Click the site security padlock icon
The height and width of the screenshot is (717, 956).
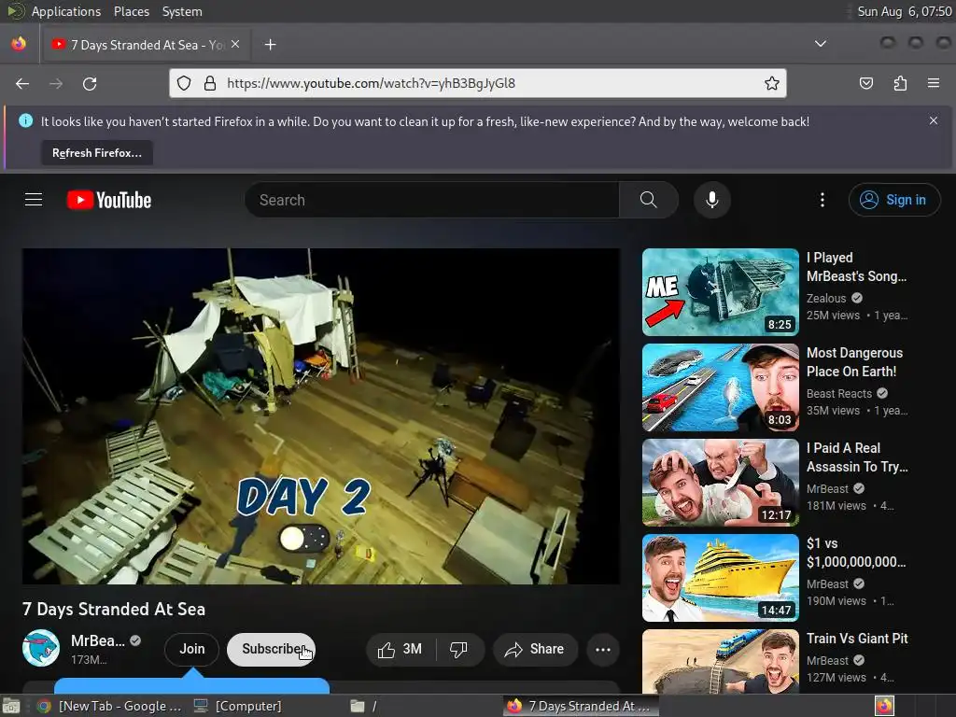point(210,83)
